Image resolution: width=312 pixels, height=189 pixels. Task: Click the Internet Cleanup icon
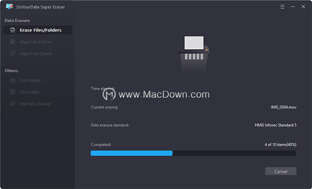pyautogui.click(x=13, y=104)
